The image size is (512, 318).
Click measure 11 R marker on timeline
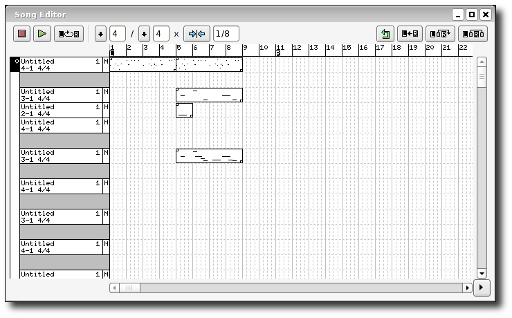[x=278, y=53]
